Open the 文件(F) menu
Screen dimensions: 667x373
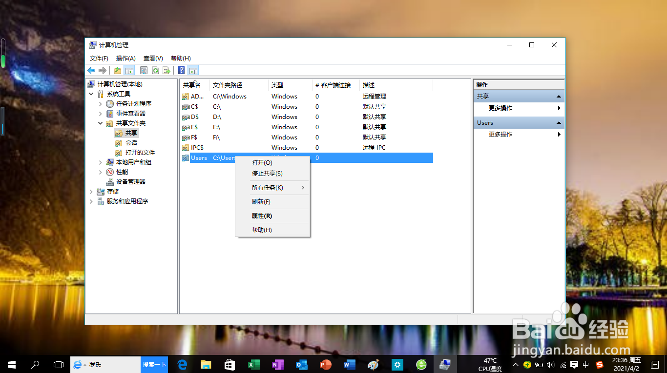(99, 58)
